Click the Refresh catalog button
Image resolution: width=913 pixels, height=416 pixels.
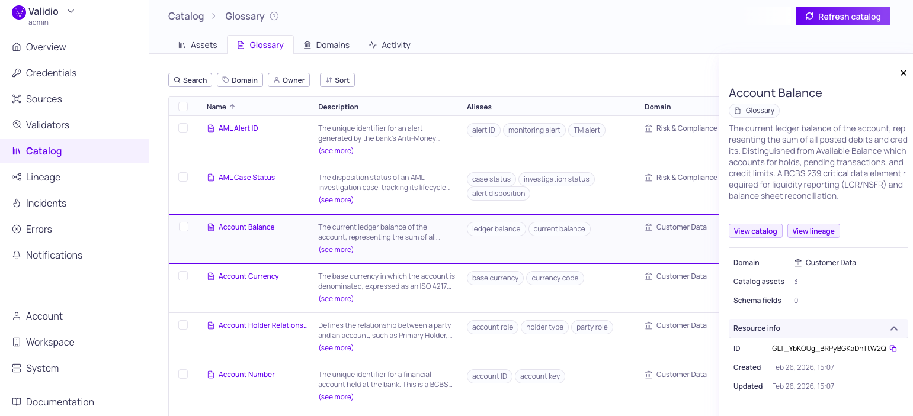click(842, 17)
